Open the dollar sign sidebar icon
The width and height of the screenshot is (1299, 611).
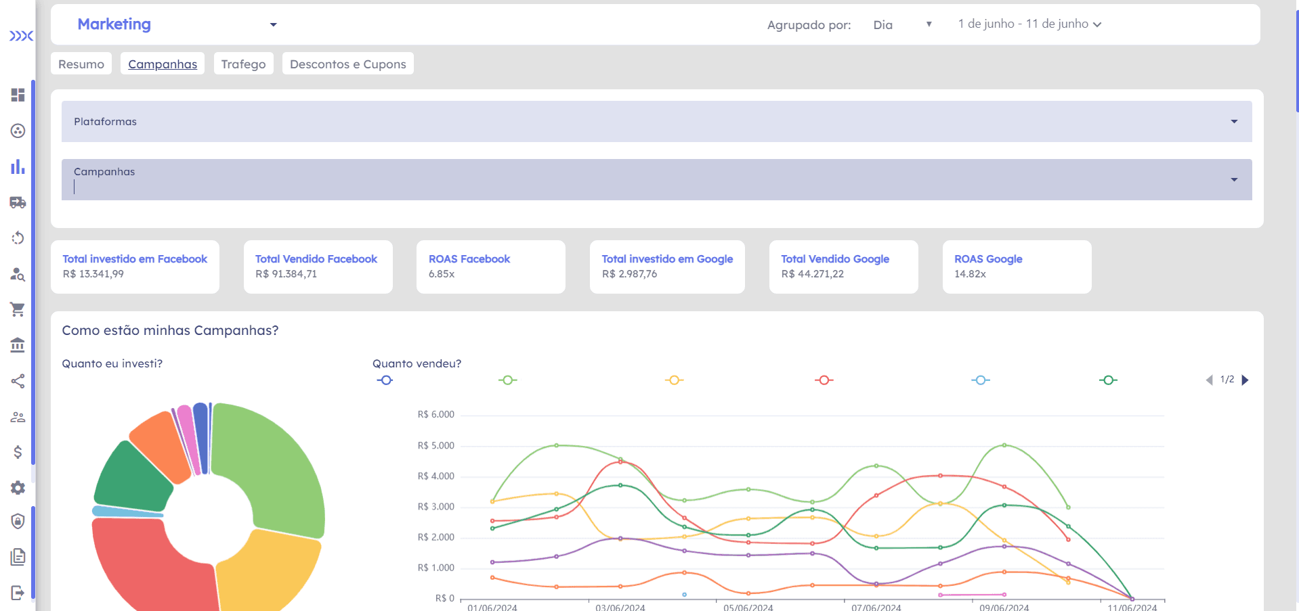(x=18, y=452)
